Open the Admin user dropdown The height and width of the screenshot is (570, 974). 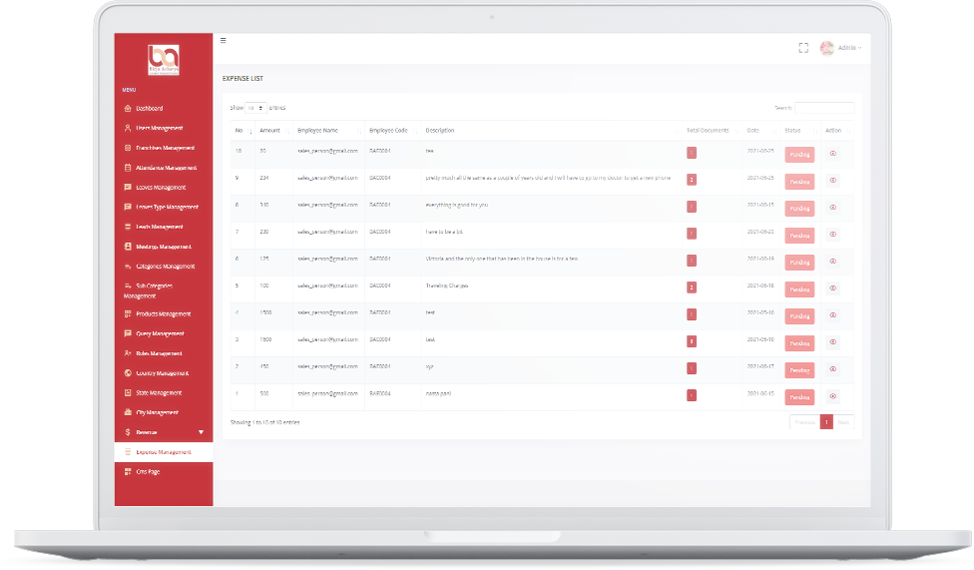coord(849,48)
